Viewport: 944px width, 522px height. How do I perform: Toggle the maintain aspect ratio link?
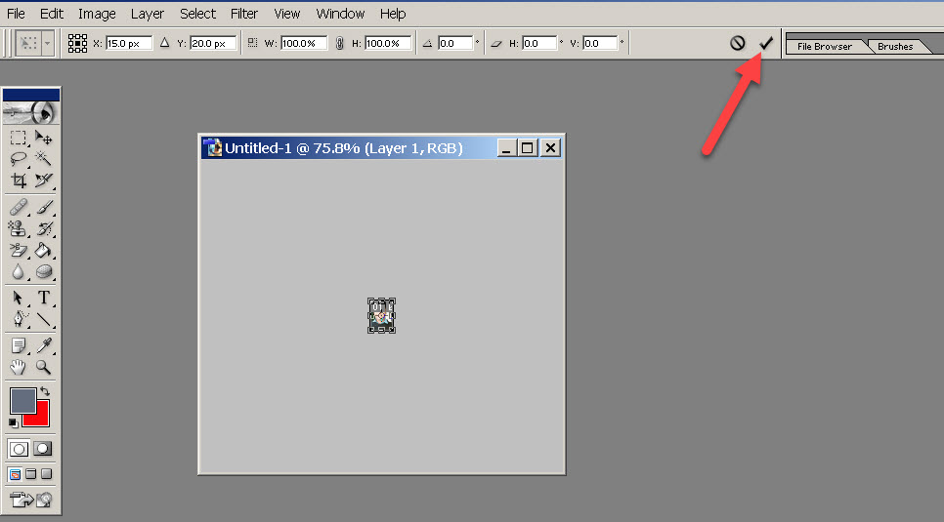pyautogui.click(x=339, y=43)
